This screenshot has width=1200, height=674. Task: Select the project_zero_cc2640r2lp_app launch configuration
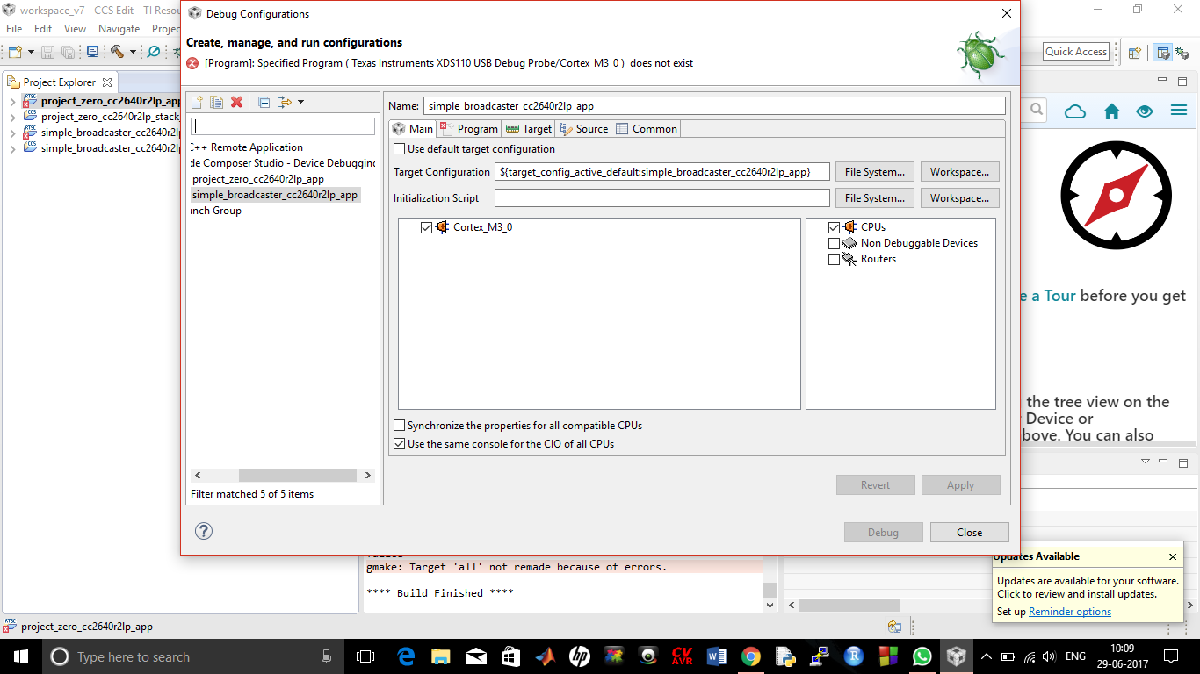coord(258,179)
